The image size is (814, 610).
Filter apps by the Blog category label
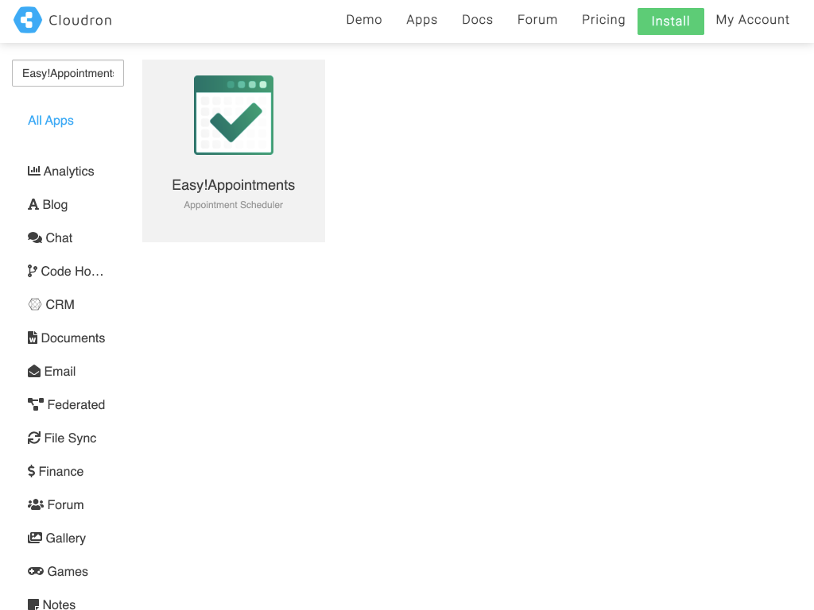pos(55,204)
